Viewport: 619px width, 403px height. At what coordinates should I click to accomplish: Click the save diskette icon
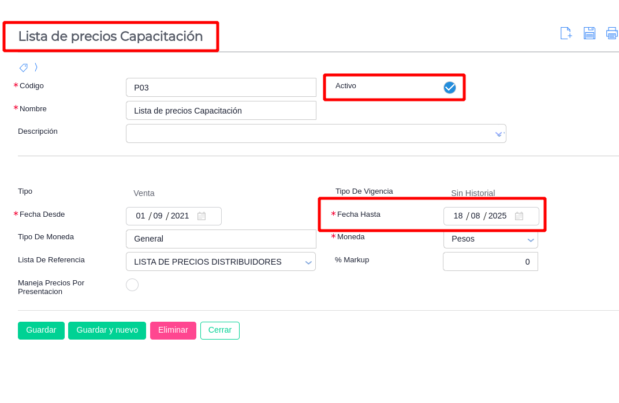pyautogui.click(x=589, y=33)
